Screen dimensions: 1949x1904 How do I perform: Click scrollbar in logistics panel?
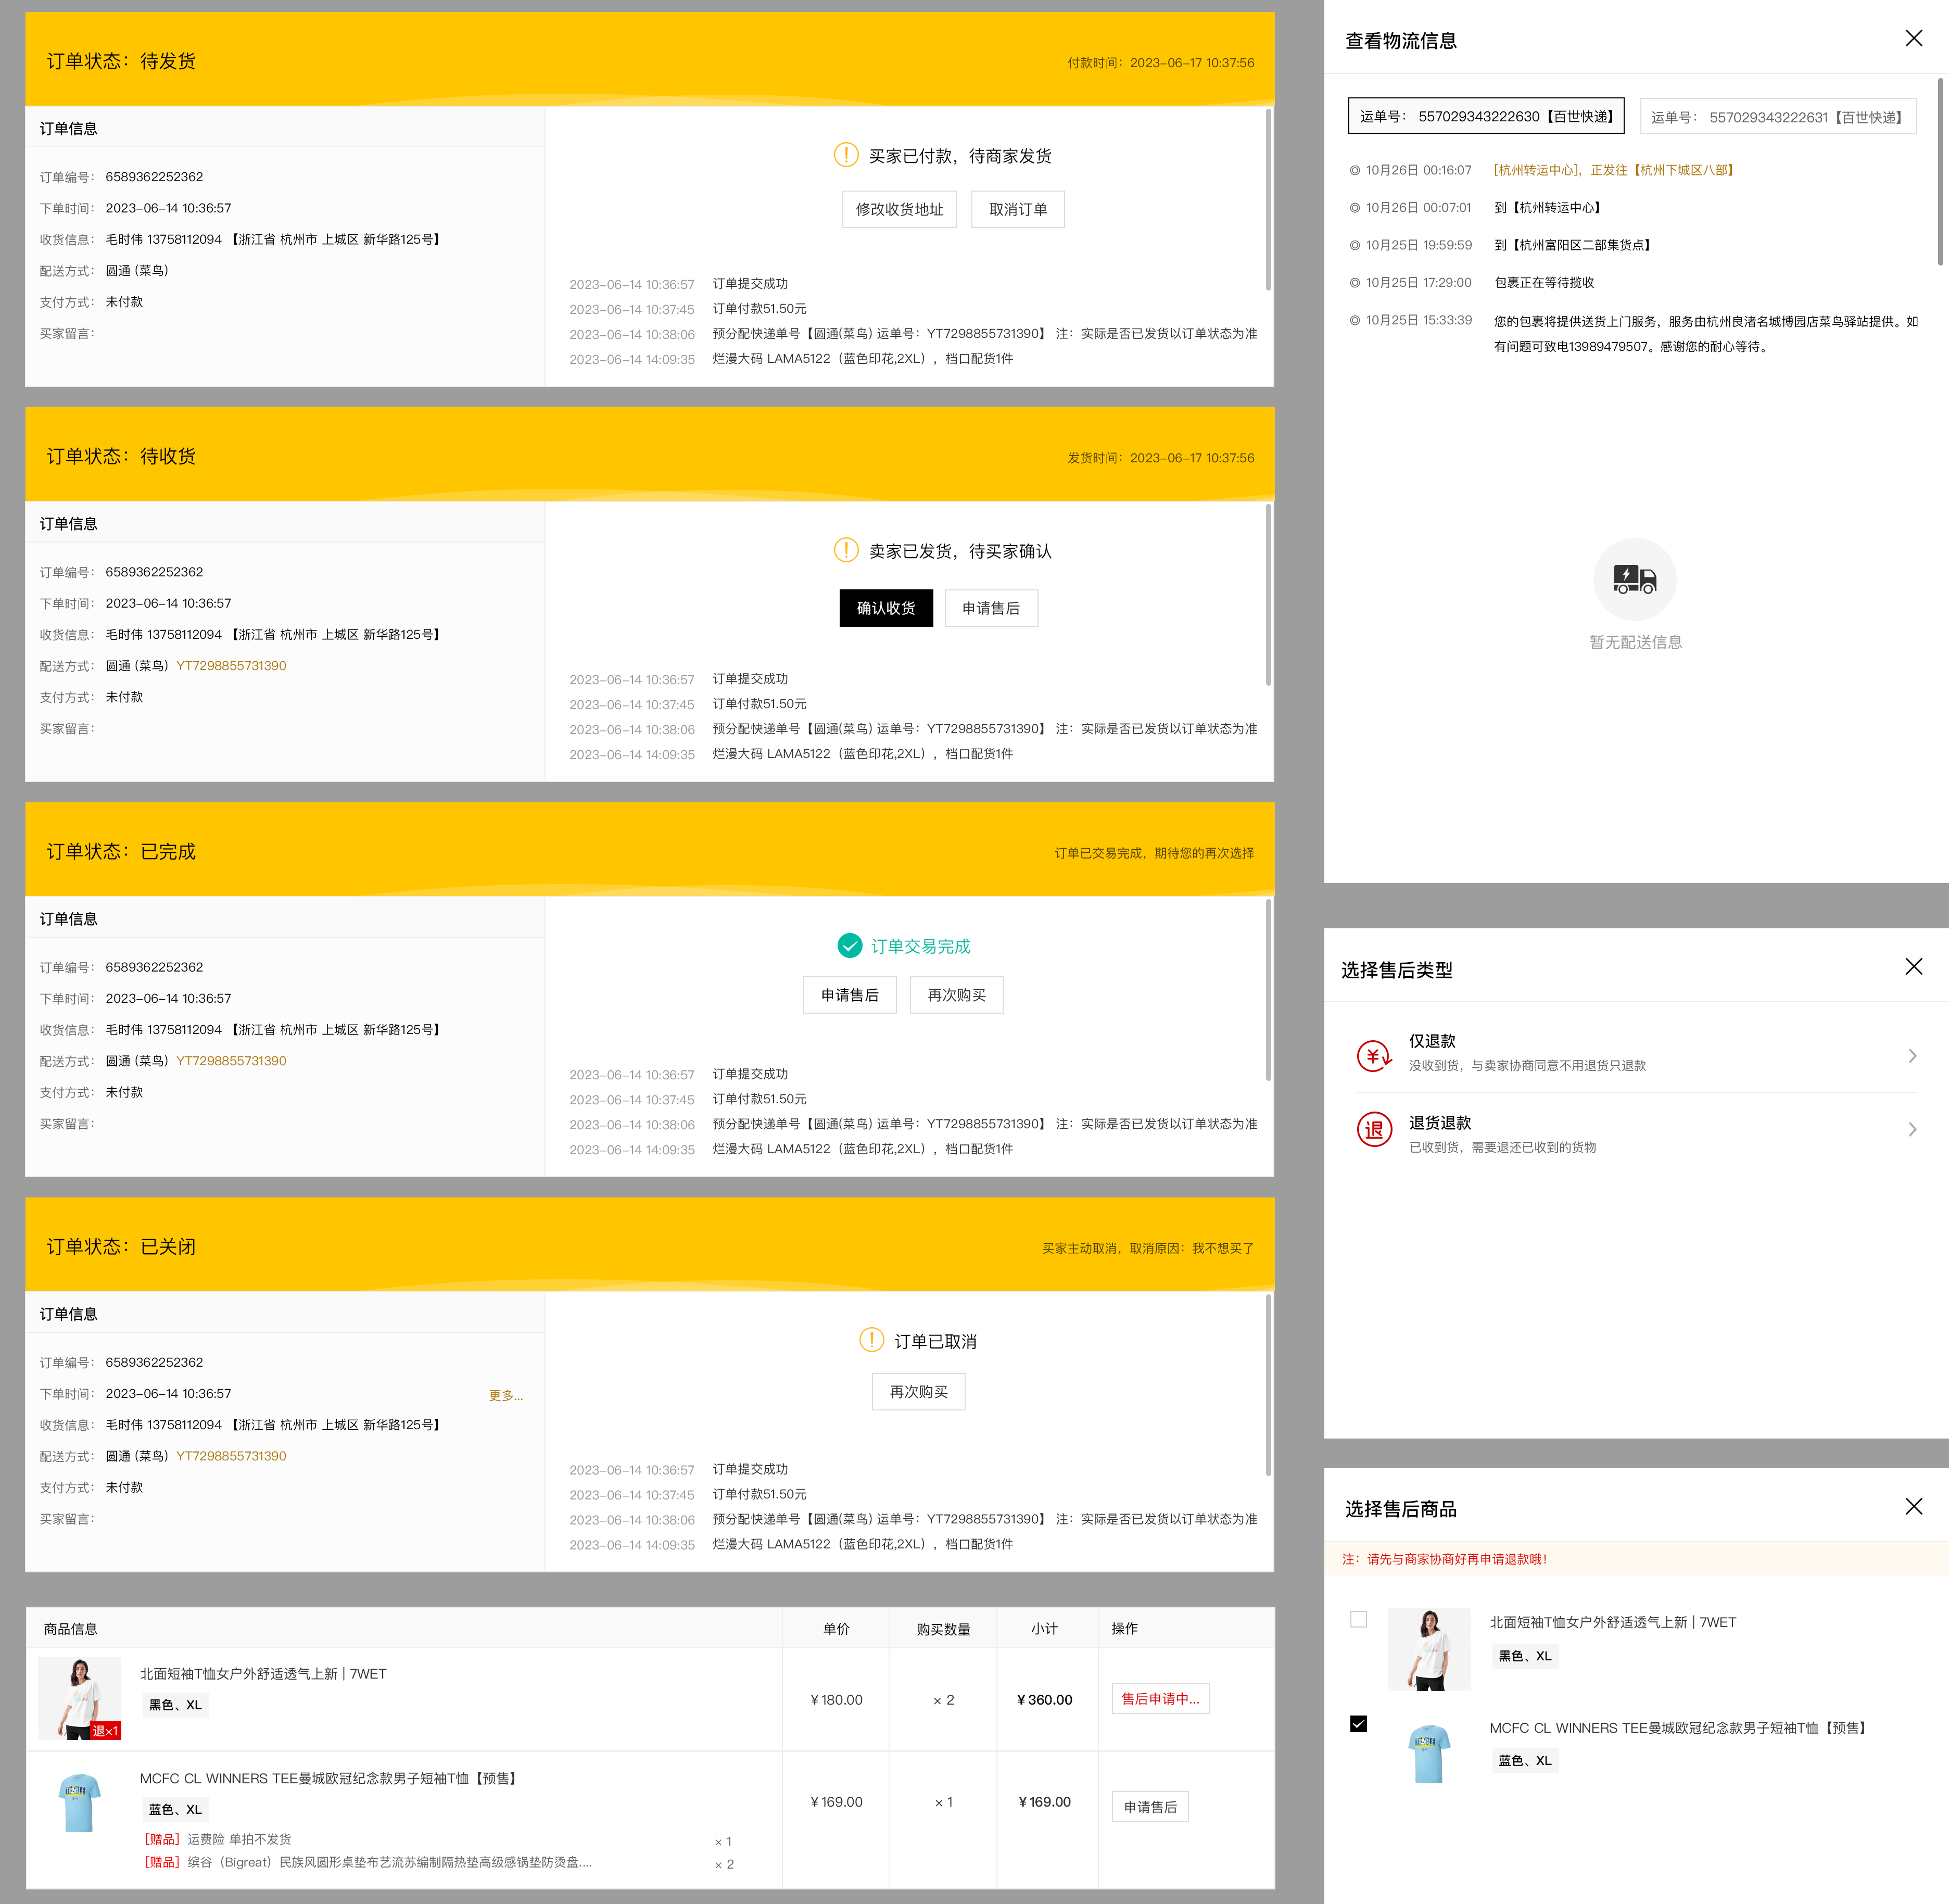(x=1940, y=170)
